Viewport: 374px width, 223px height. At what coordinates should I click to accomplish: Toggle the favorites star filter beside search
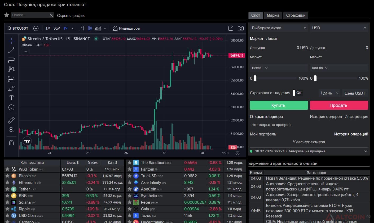tap(7, 15)
